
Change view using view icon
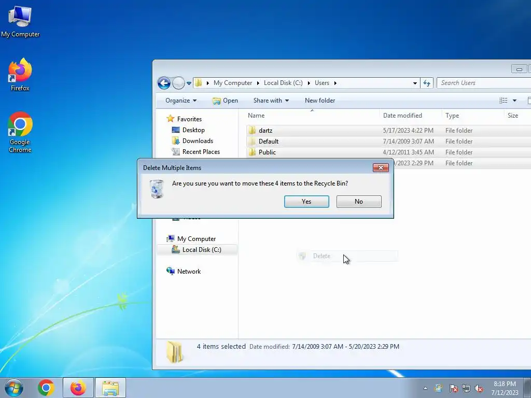[503, 101]
